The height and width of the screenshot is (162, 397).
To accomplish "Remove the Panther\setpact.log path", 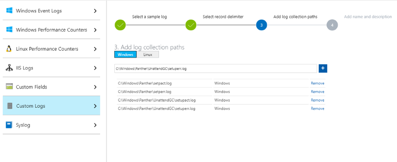I will click(x=318, y=83).
